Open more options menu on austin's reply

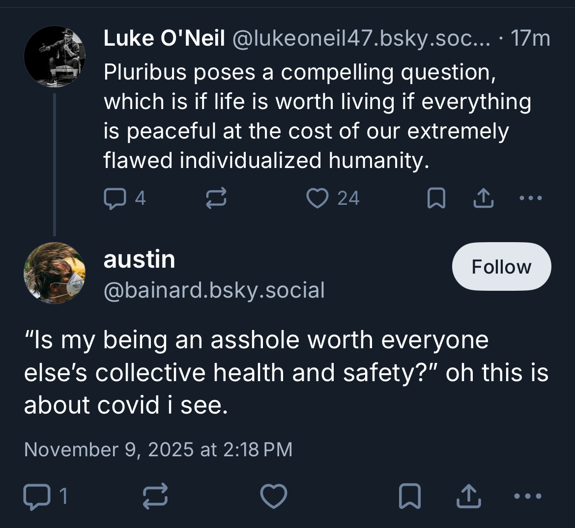pos(528,496)
